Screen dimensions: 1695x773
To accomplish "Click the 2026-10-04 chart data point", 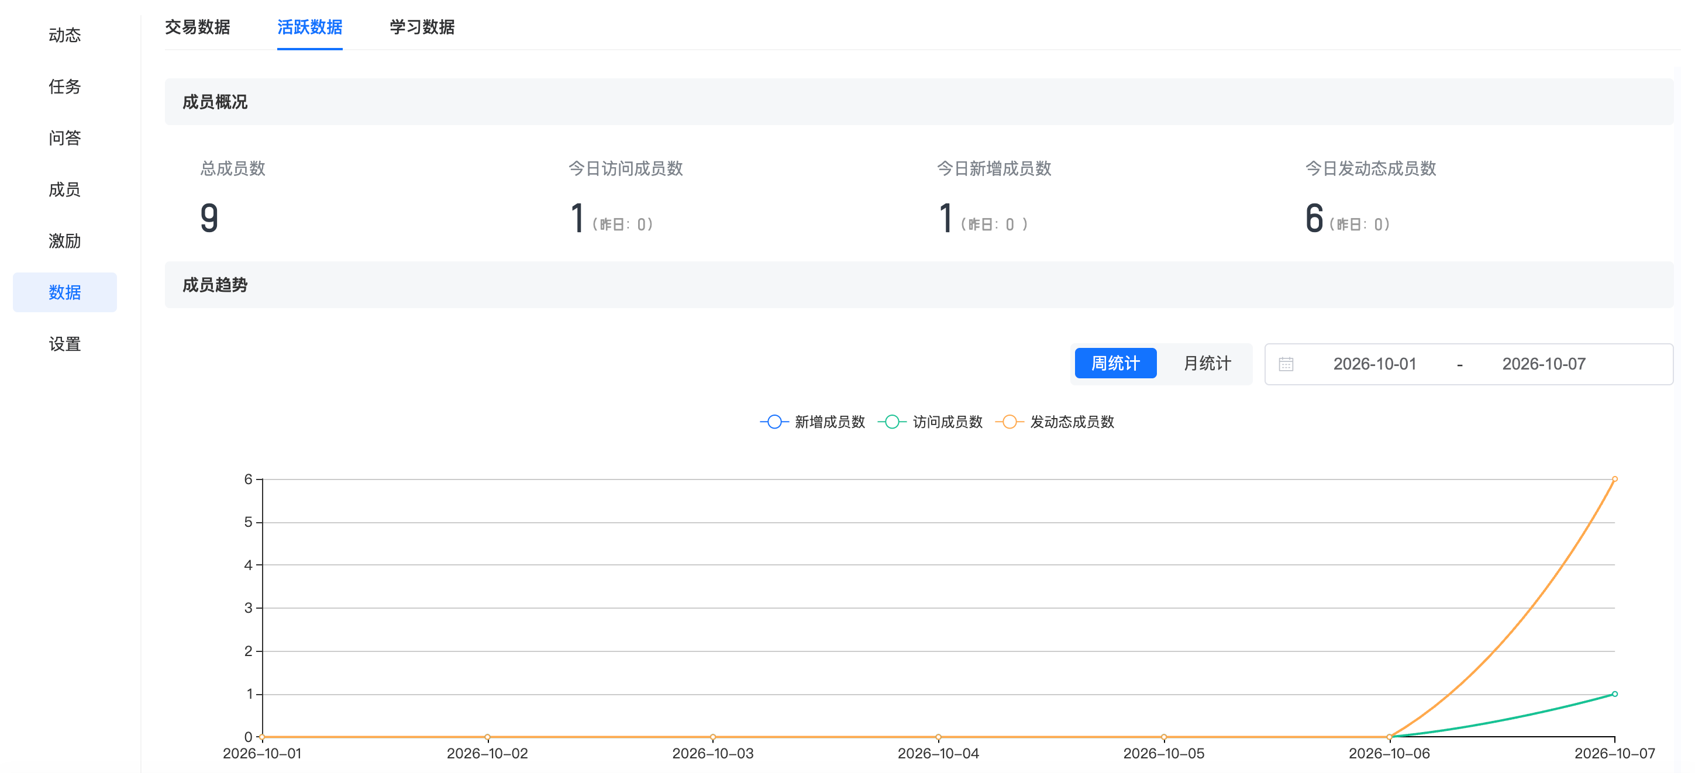I will pyautogui.click(x=938, y=737).
